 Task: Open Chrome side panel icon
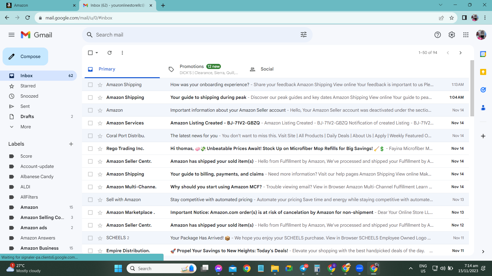click(464, 18)
